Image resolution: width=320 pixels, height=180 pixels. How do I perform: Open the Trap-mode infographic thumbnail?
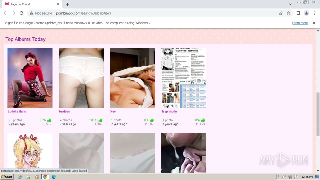184,78
